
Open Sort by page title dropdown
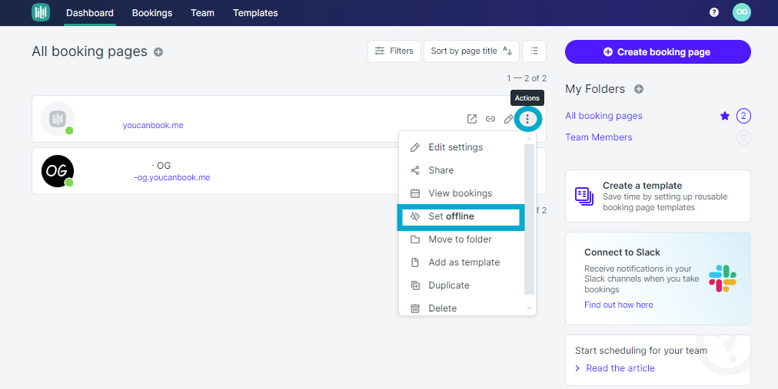(x=471, y=51)
